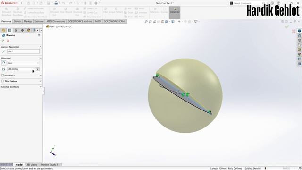Enable the Direction2 checkbox
This screenshot has height=170, width=302.
click(x=3, y=76)
